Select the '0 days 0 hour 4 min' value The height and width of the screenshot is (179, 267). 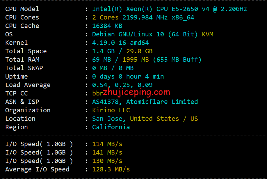coord(128,76)
